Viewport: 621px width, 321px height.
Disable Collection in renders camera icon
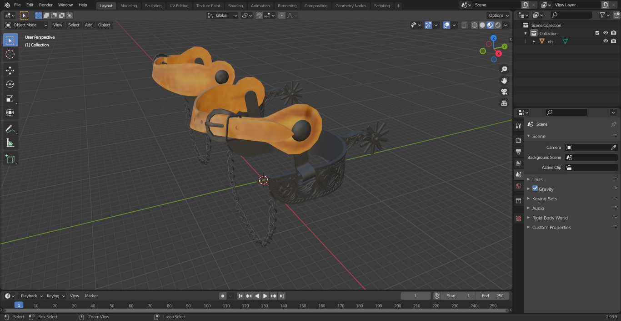pos(613,33)
